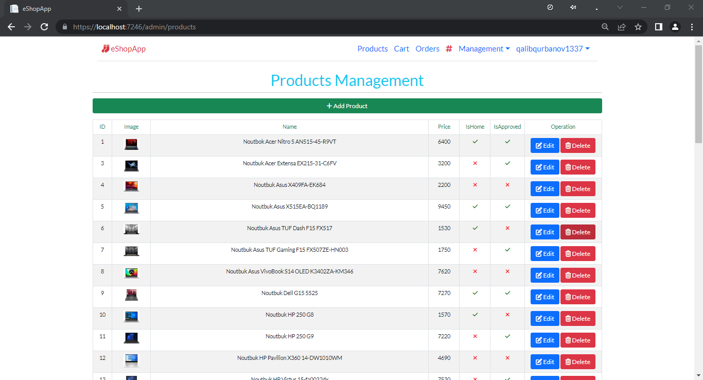
Task: Click IsApproved checkmark for Asus TUF Gaming F15
Action: click(507, 250)
